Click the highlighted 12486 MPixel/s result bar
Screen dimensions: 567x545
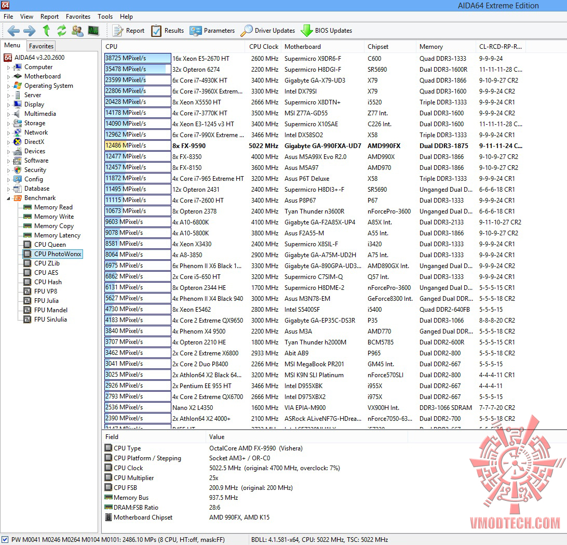tap(138, 145)
